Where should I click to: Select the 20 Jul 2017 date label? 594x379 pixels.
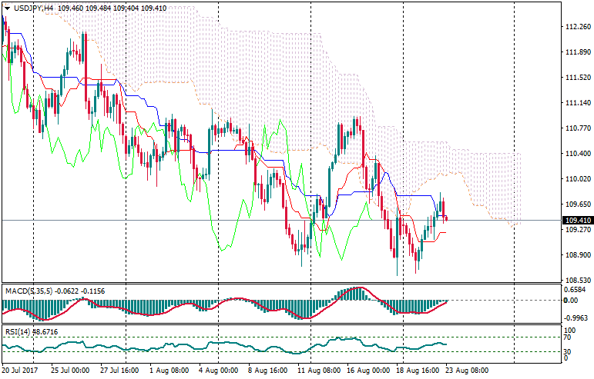pos(21,370)
